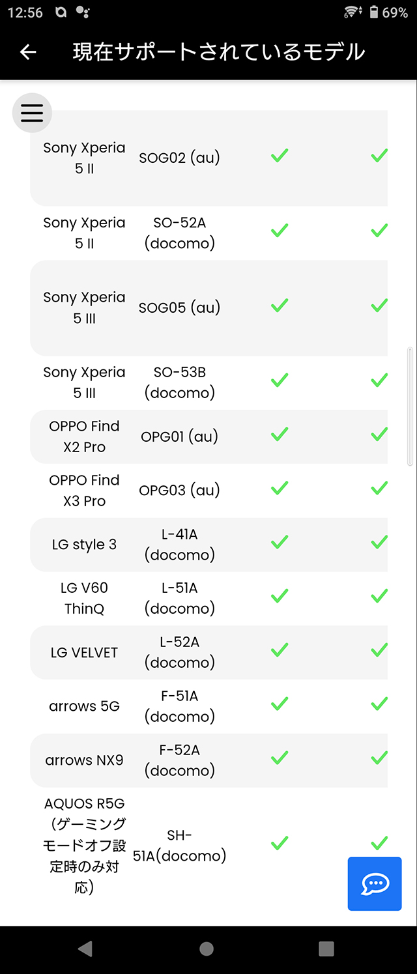Open the chat support bubble

375,883
